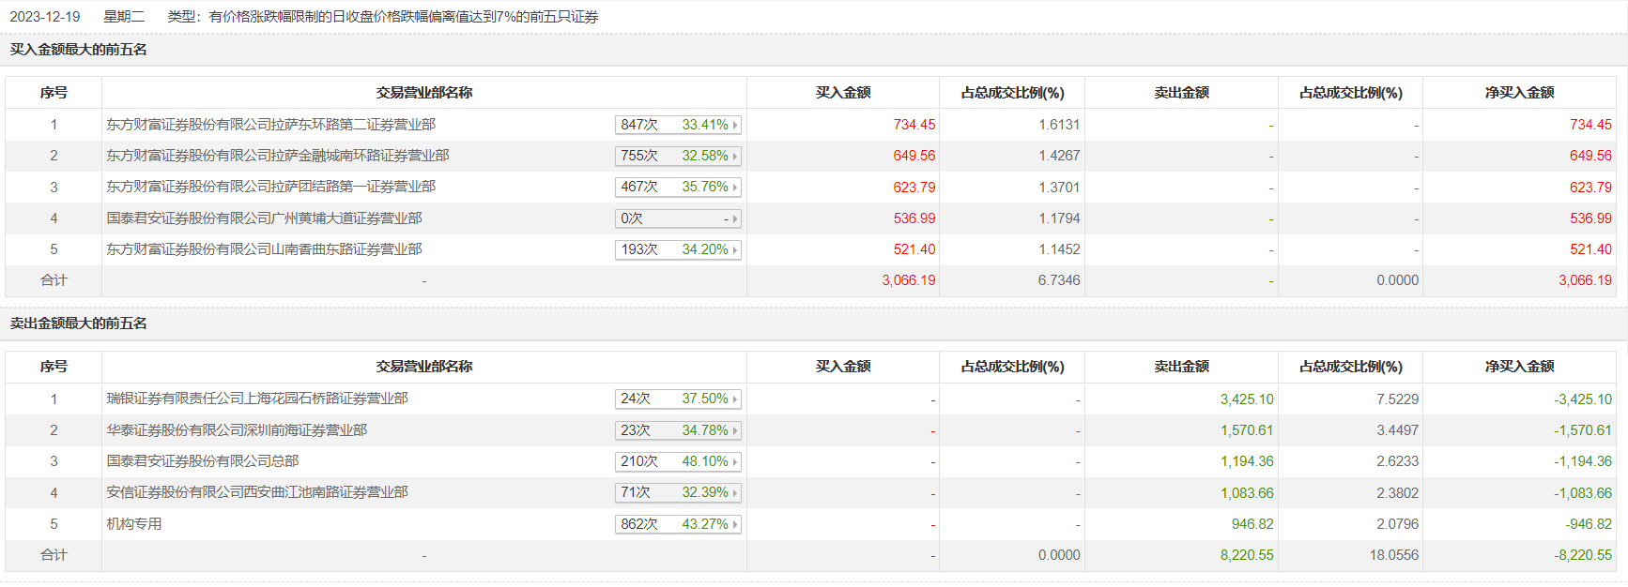Click 华泰证券深圳前海证券营业部 link

(x=237, y=430)
